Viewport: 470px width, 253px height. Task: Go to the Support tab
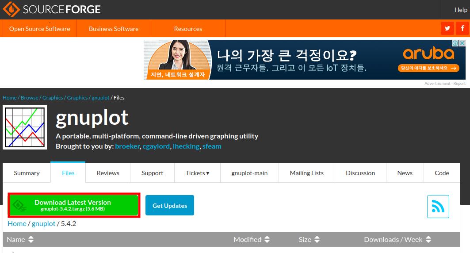tap(152, 173)
